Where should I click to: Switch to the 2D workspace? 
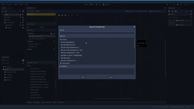tap(86, 5)
